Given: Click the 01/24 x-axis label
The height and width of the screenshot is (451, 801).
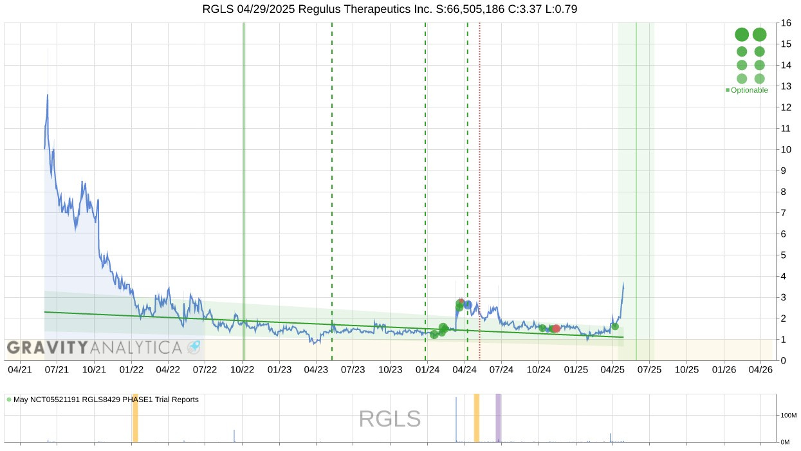Looking at the screenshot, I should pyautogui.click(x=428, y=370).
